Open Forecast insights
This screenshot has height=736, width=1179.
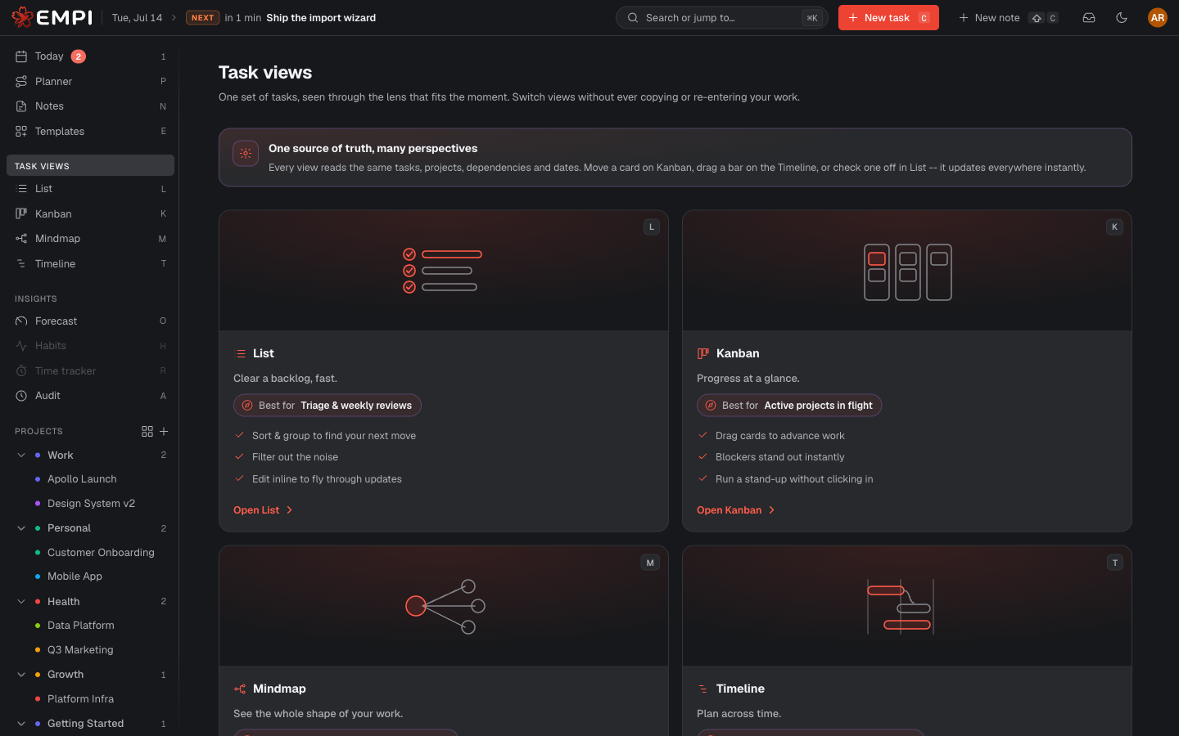(90, 321)
